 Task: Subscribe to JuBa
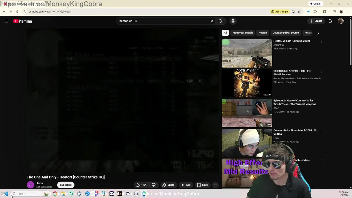coord(66,185)
